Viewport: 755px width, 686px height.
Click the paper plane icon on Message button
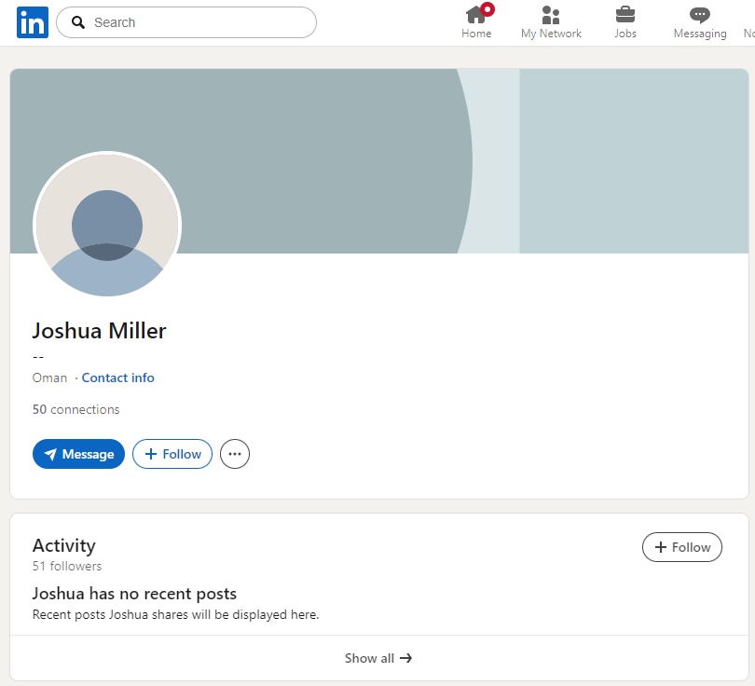pyautogui.click(x=50, y=455)
